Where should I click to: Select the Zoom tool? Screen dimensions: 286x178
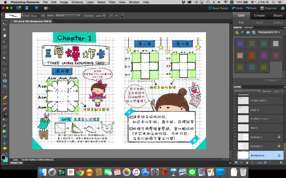[x=5, y=30]
